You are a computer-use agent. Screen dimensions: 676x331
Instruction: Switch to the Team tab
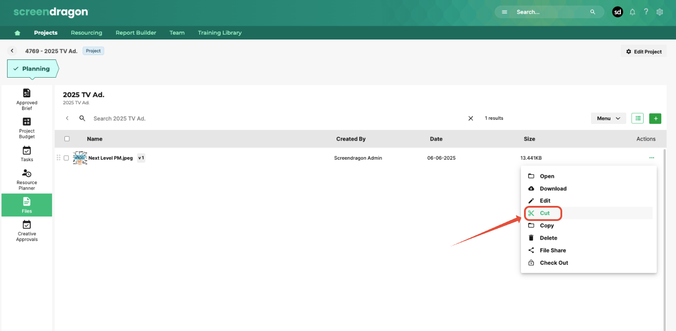point(177,33)
